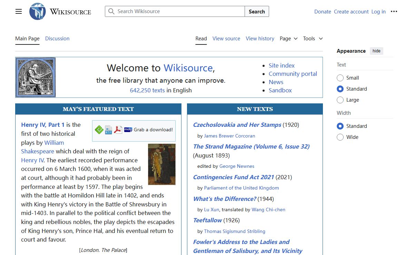The image size is (414, 255).
Task: Select Standard width option
Action: [x=340, y=126]
